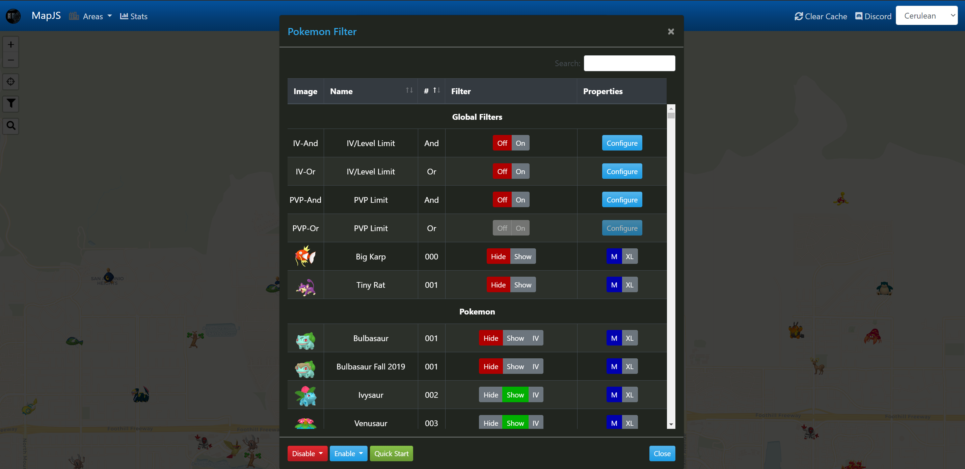Image resolution: width=965 pixels, height=469 pixels.
Task: Click the green Quick Start button
Action: tap(391, 453)
